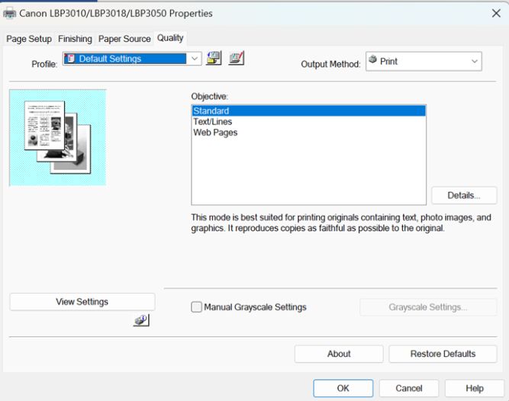The height and width of the screenshot is (401, 509).
Task: Click the Add Profile icon
Action: point(214,59)
